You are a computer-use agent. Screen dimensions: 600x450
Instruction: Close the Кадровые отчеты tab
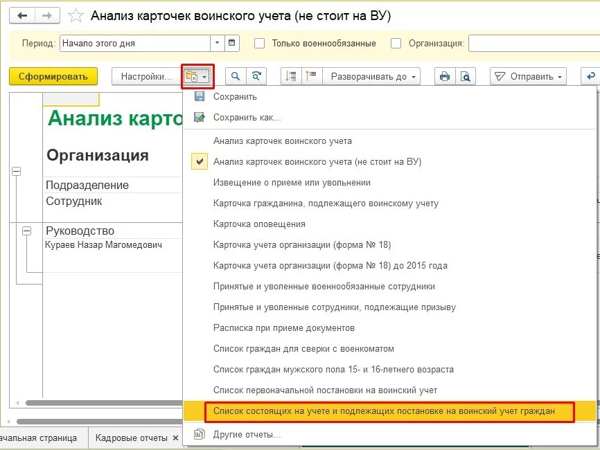tap(176, 438)
